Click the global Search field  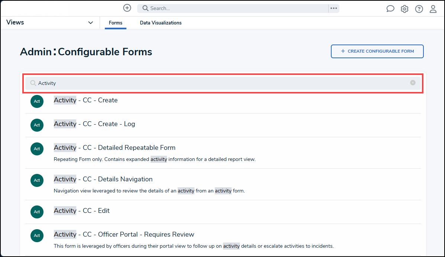[234, 8]
